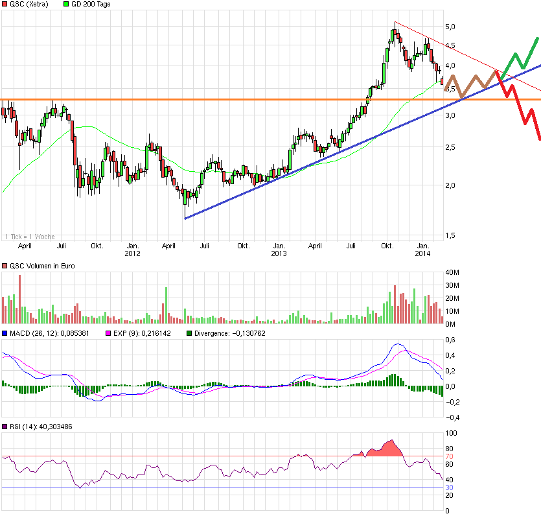Click 'EXP (9): 0,216142' label
Viewport: 541px width, 516px height.
pos(142,333)
